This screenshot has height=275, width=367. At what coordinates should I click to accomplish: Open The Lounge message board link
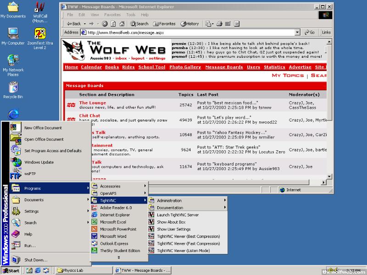click(x=92, y=103)
